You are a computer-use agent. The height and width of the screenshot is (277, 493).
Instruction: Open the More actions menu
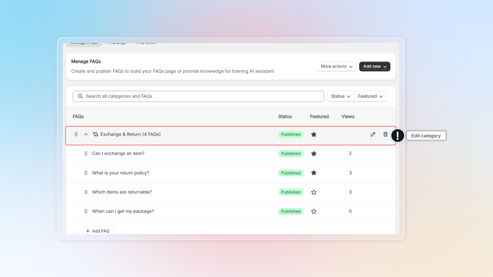pyautogui.click(x=336, y=66)
